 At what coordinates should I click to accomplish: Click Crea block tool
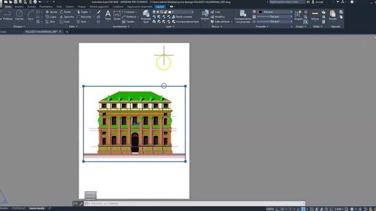tap(216, 12)
